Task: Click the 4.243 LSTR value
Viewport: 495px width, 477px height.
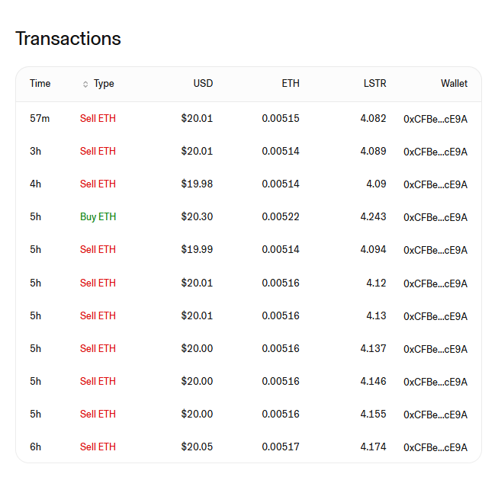Action: point(373,217)
